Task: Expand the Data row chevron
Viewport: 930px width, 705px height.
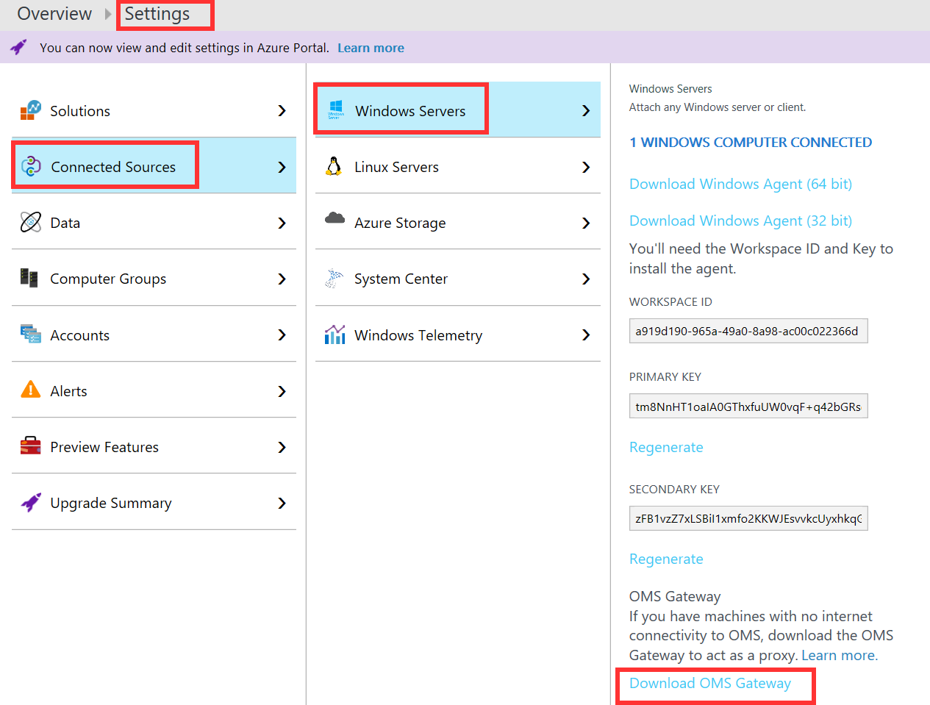Action: (282, 223)
